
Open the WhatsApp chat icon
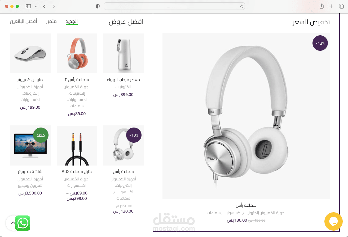23,223
